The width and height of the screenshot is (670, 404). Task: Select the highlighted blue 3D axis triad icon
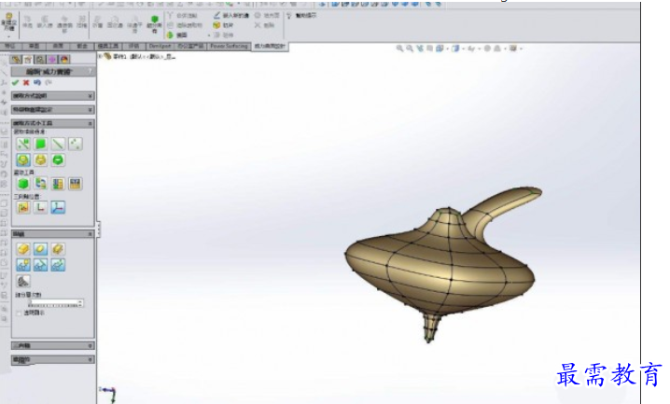point(58,207)
